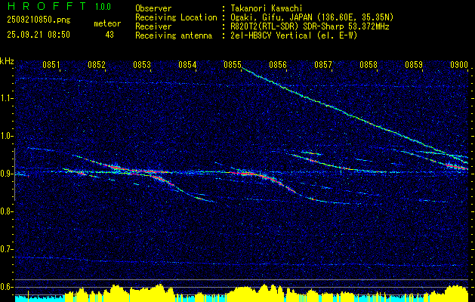
Task: Click time marker 0854
Action: [187, 65]
